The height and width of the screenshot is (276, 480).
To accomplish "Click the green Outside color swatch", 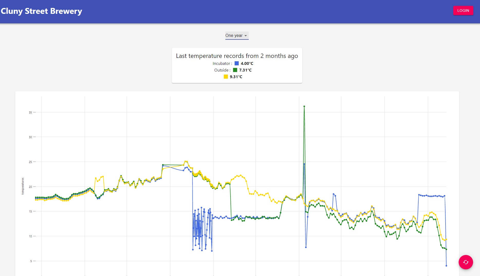I will pyautogui.click(x=235, y=70).
